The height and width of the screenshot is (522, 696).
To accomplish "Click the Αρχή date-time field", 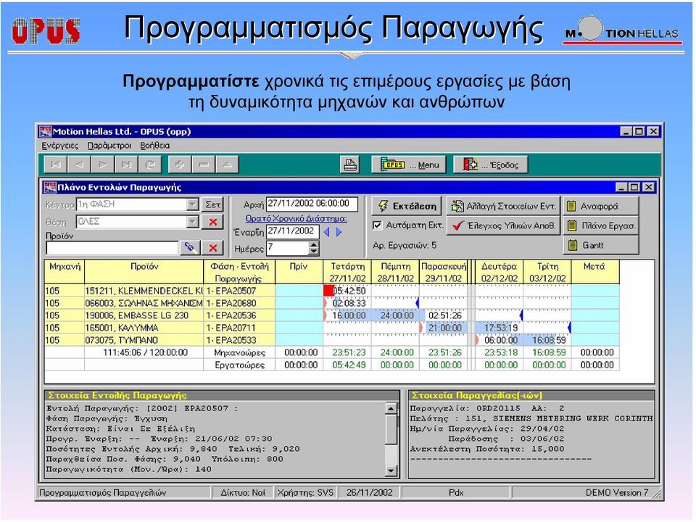I will coord(312,204).
